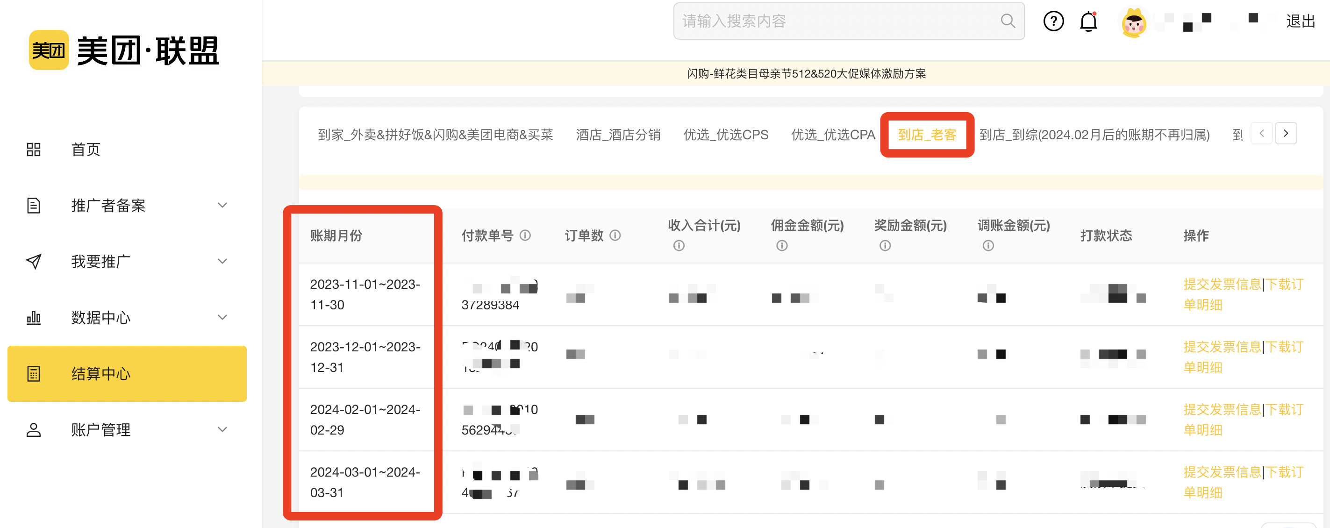
Task: Click the search magnifier icon
Action: coord(1007,21)
